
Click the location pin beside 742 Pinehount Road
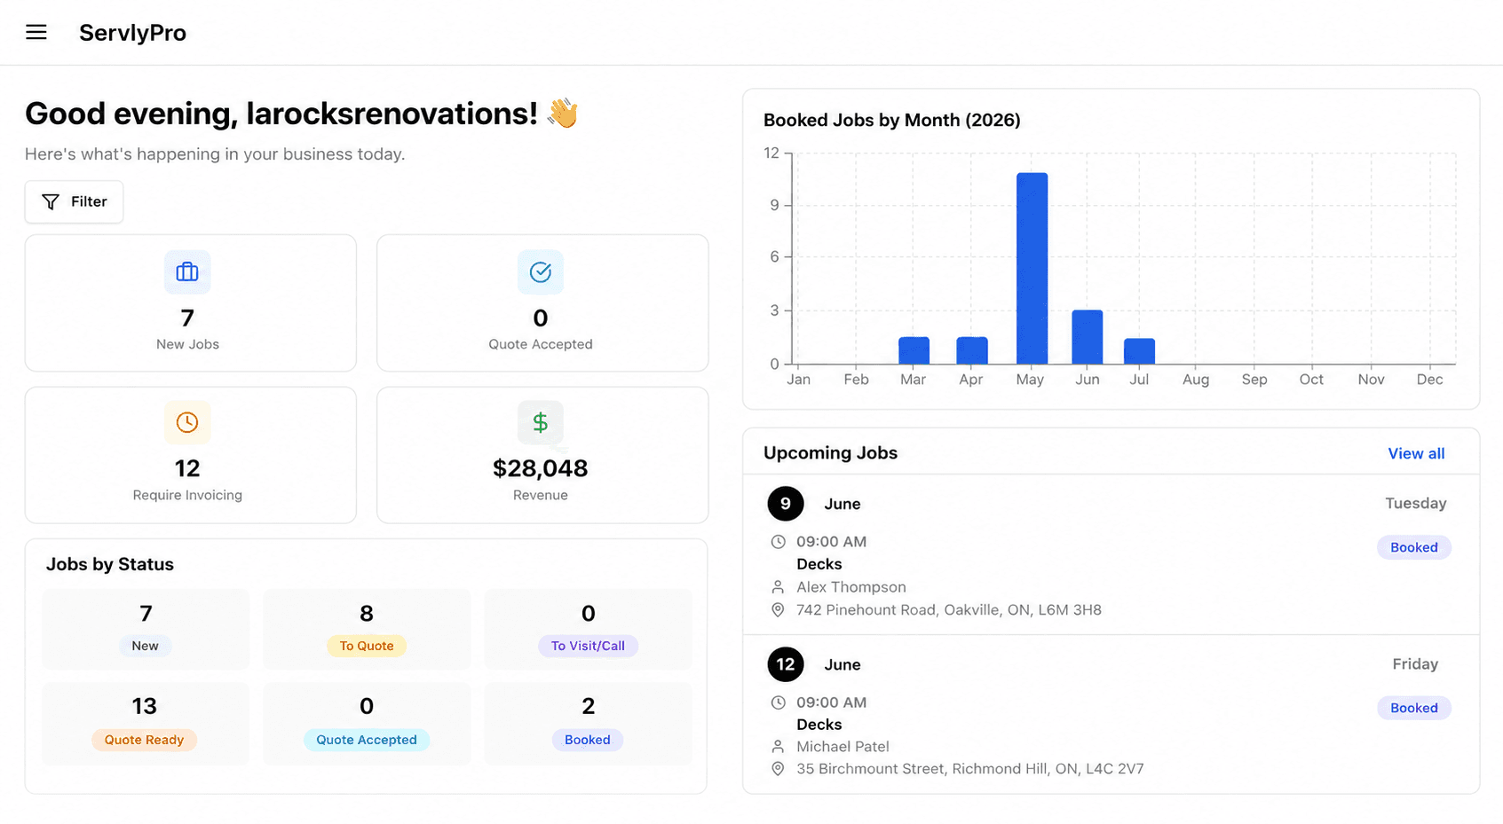click(x=778, y=610)
